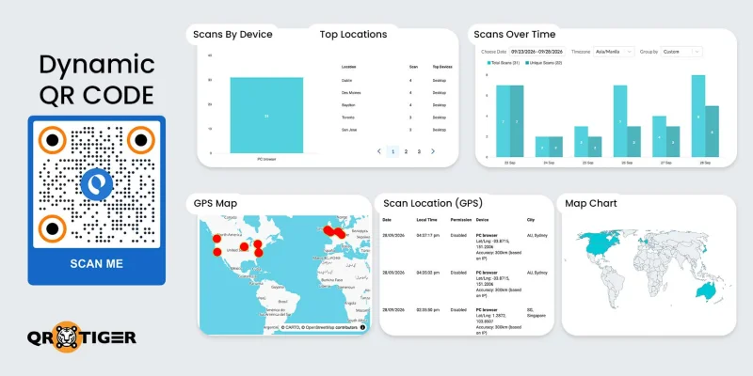Image resolution: width=753 pixels, height=376 pixels.
Task: Select the Toronto location row
Action: point(396,117)
